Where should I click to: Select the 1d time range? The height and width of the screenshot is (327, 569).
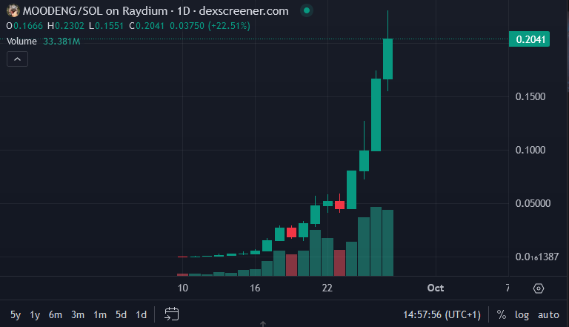point(142,314)
